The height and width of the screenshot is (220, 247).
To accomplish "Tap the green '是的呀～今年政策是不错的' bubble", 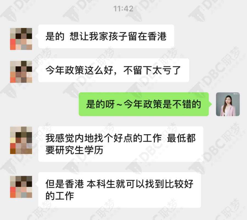I will pyautogui.click(x=144, y=104).
